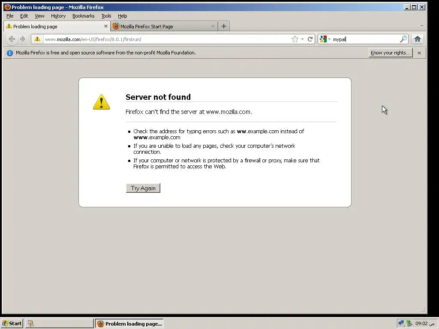Click the taskbar clock showing 09:02

pyautogui.click(x=425, y=324)
